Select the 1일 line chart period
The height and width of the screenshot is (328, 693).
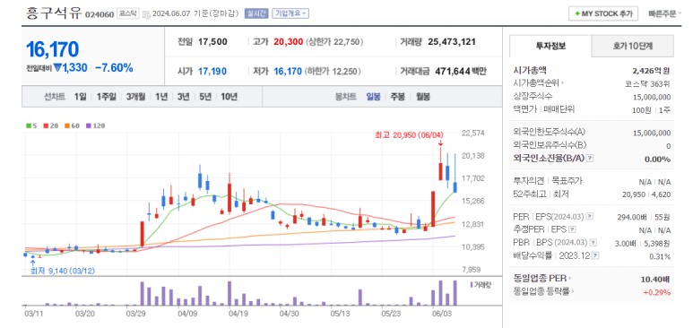click(x=81, y=97)
